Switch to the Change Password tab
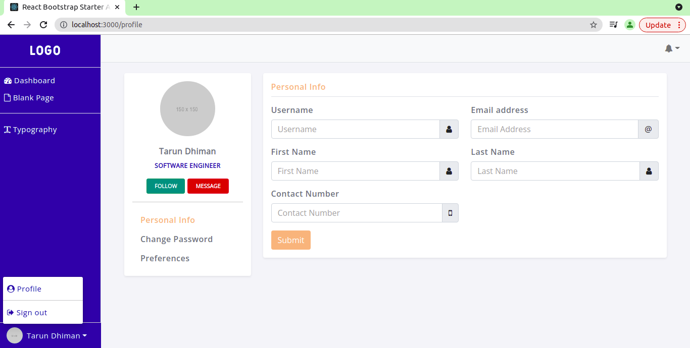This screenshot has width=690, height=348. coord(176,239)
